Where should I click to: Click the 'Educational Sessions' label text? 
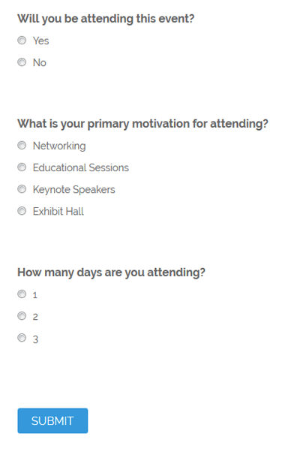pyautogui.click(x=81, y=167)
